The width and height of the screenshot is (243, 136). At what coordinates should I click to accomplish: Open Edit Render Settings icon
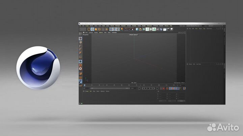(x=133, y=29)
